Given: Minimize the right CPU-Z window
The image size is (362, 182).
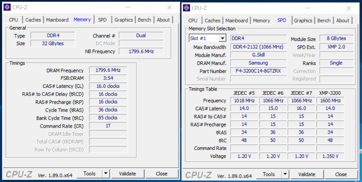Looking at the screenshot, I should click(307, 8).
